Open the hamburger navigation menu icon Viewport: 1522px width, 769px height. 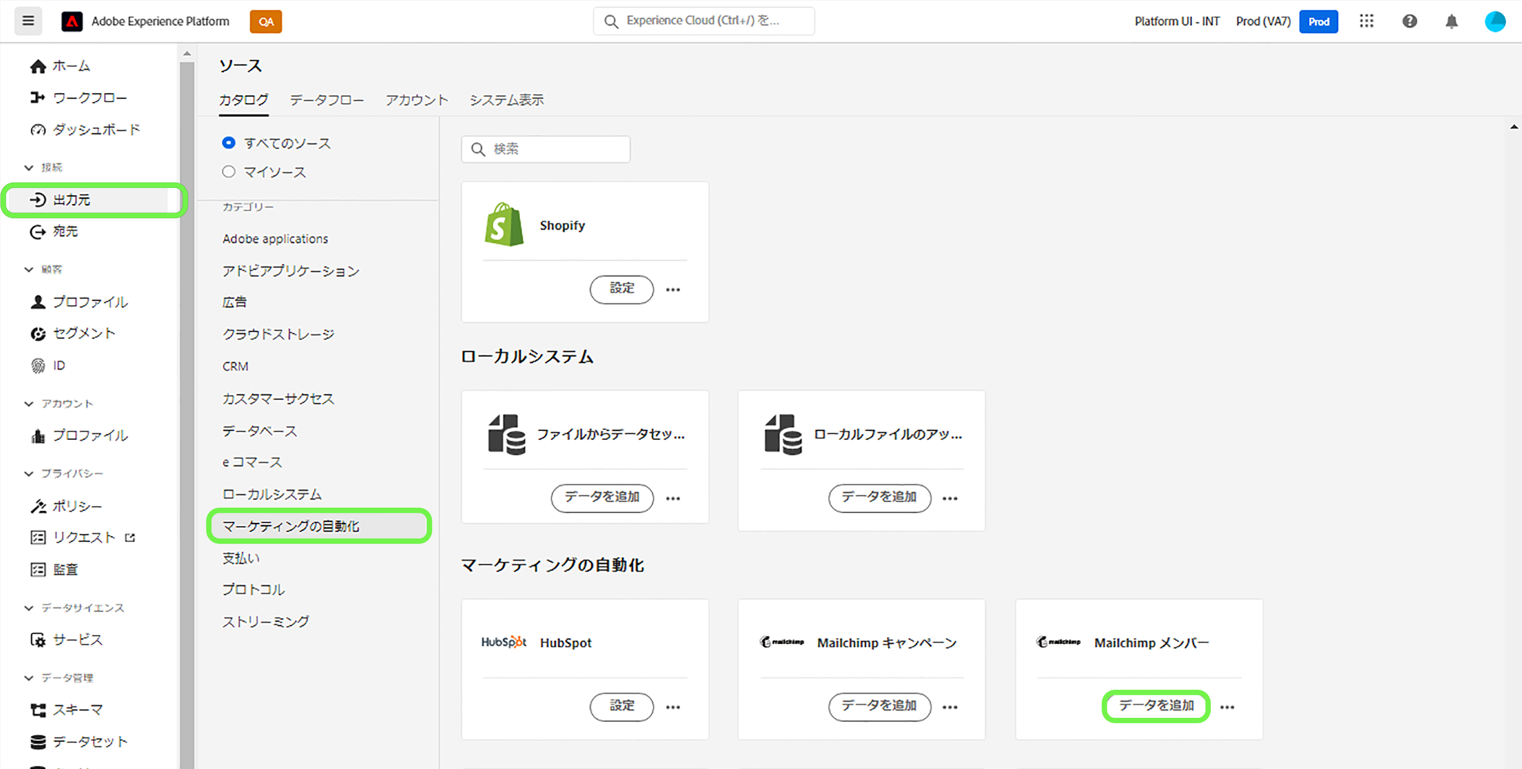coord(28,21)
